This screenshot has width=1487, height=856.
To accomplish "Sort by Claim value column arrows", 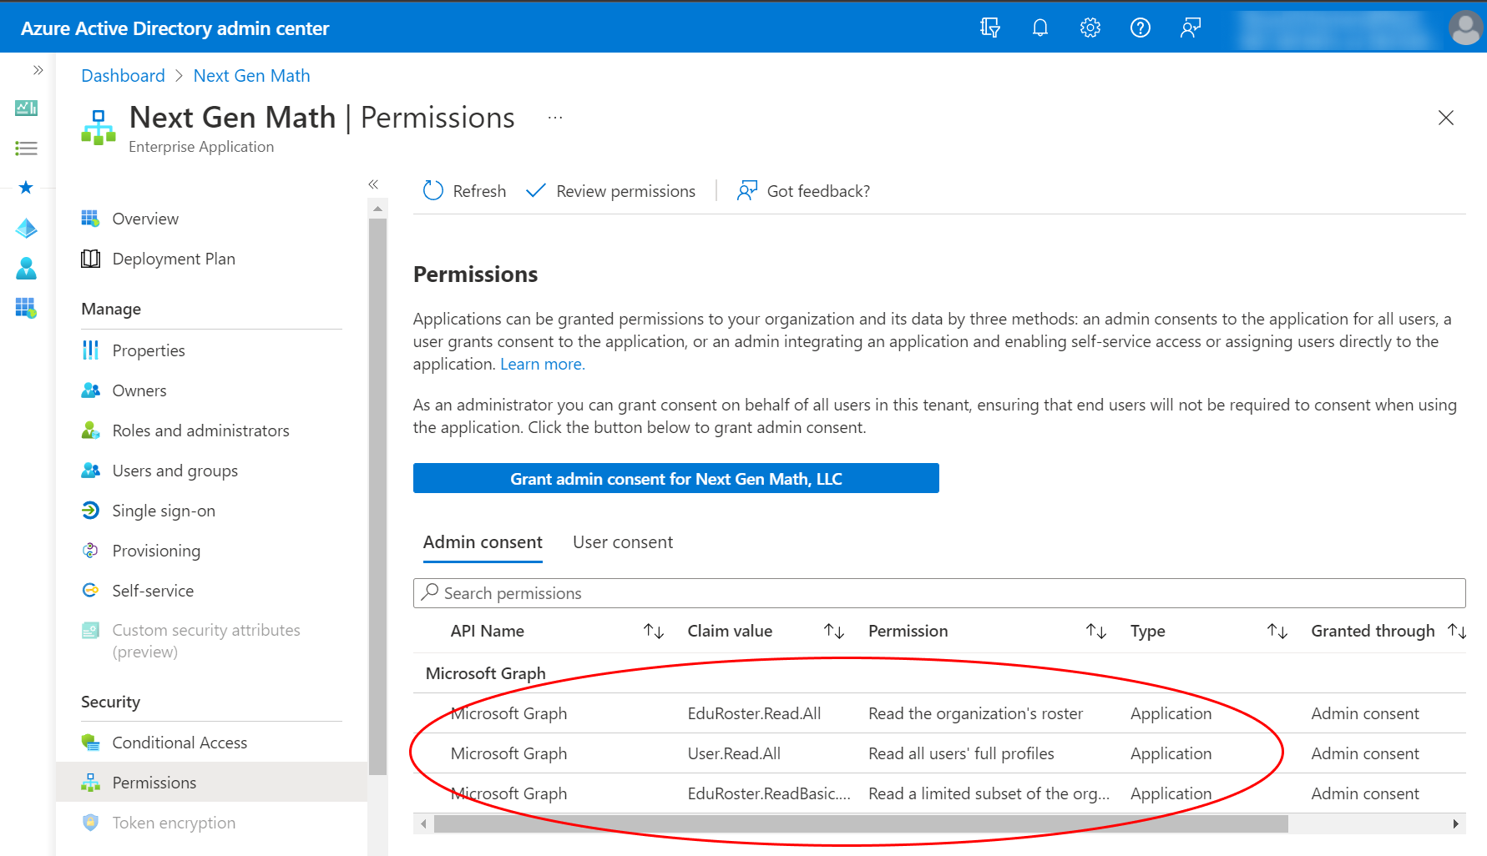I will (x=834, y=632).
